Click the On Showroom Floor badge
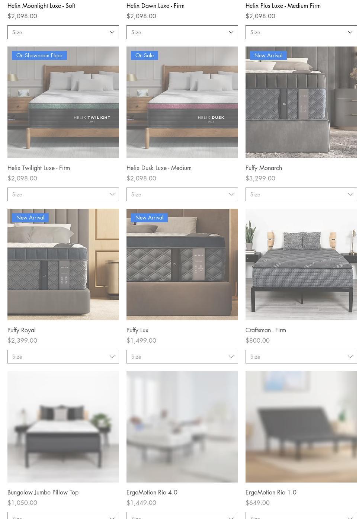359x519 pixels. tap(39, 55)
